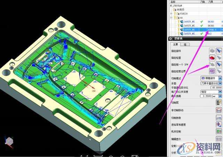Viewport: 223px width, 157px height.
Task: Switch to the 组 (Group) tab
Action: tap(185, 44)
